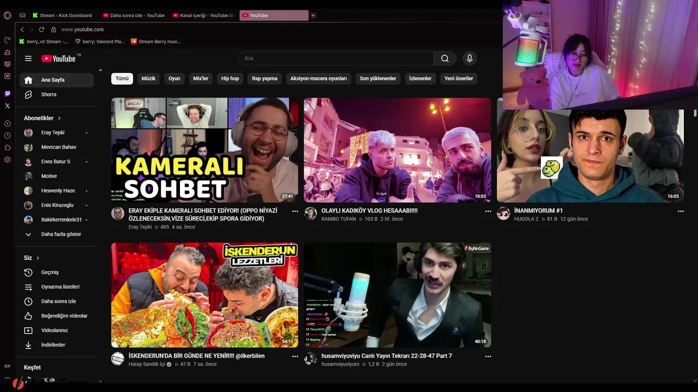The width and height of the screenshot is (698, 392).
Task: Open options menu for ERAY EKİPLE video
Action: point(295,211)
